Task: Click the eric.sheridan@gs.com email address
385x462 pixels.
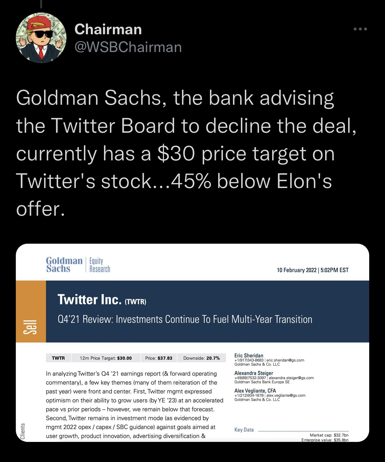Action: pos(285,360)
